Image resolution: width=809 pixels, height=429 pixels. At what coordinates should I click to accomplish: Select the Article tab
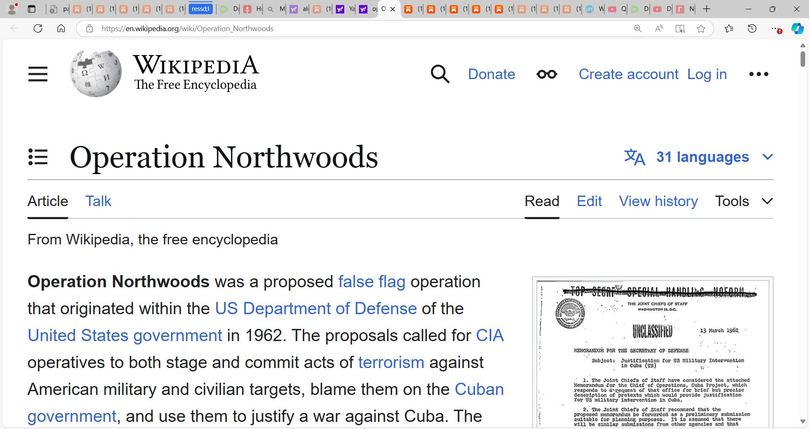tap(48, 201)
